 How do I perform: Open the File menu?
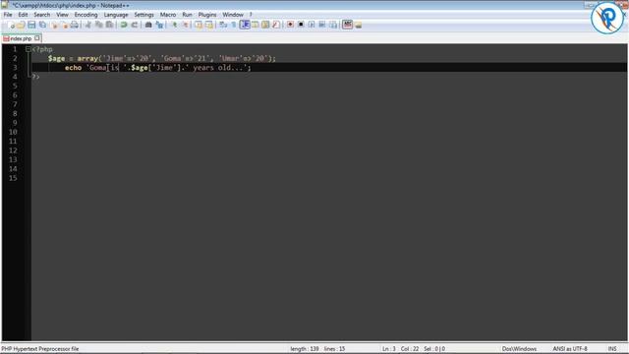coord(8,15)
